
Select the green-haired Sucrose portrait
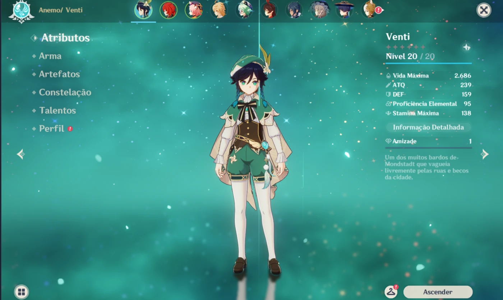point(244,10)
